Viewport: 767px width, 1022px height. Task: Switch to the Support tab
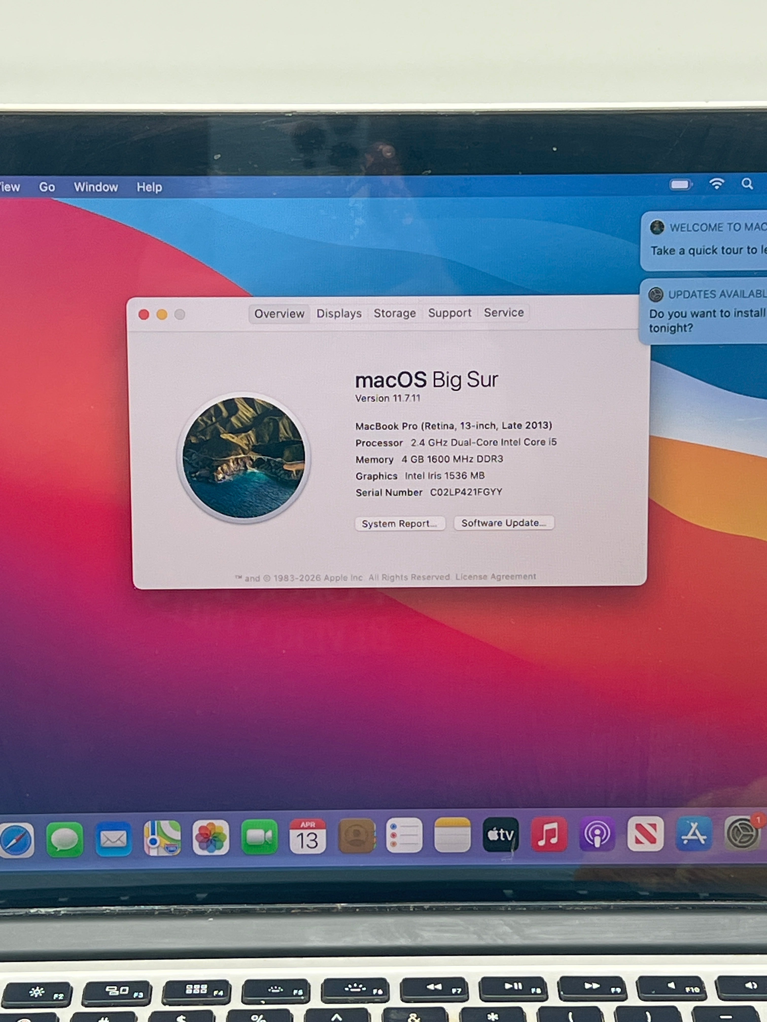tap(449, 313)
